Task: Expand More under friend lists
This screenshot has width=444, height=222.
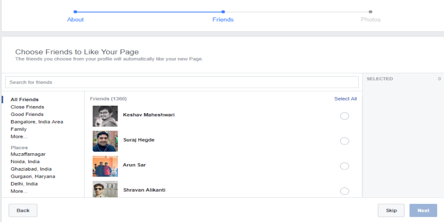Action: pos(19,136)
